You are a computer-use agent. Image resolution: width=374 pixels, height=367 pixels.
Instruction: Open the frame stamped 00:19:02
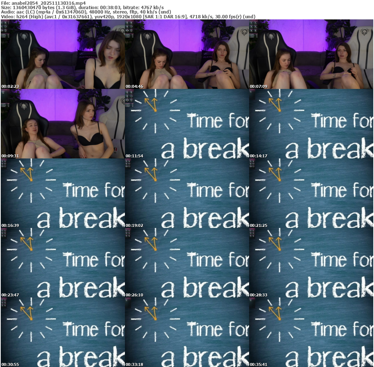(187, 193)
